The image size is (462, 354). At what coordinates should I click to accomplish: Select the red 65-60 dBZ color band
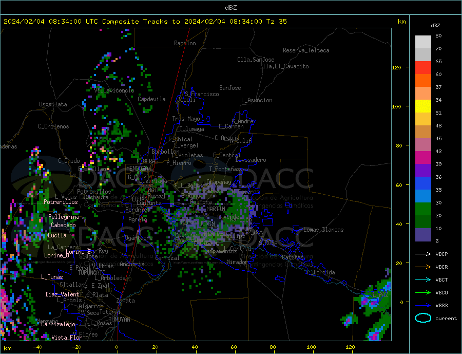tap(423, 67)
